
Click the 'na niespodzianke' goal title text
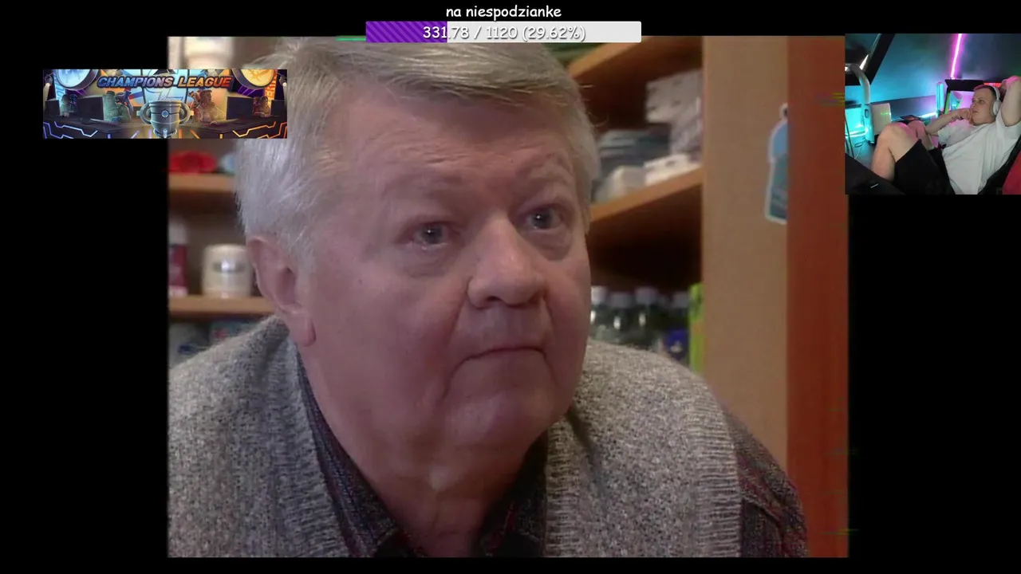tap(503, 11)
